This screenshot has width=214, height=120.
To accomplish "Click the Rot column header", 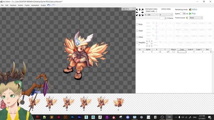I will (207, 50).
